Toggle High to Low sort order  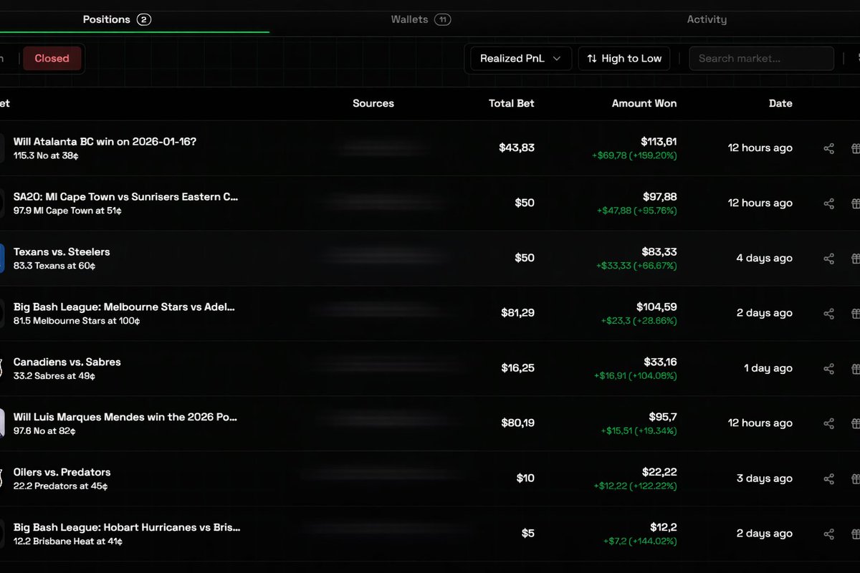pos(624,59)
